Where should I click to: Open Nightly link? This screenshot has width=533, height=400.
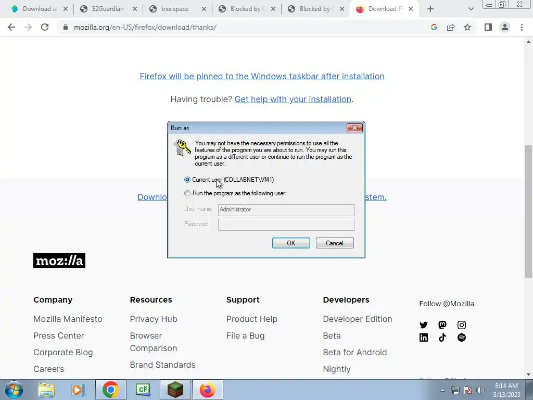337,369
